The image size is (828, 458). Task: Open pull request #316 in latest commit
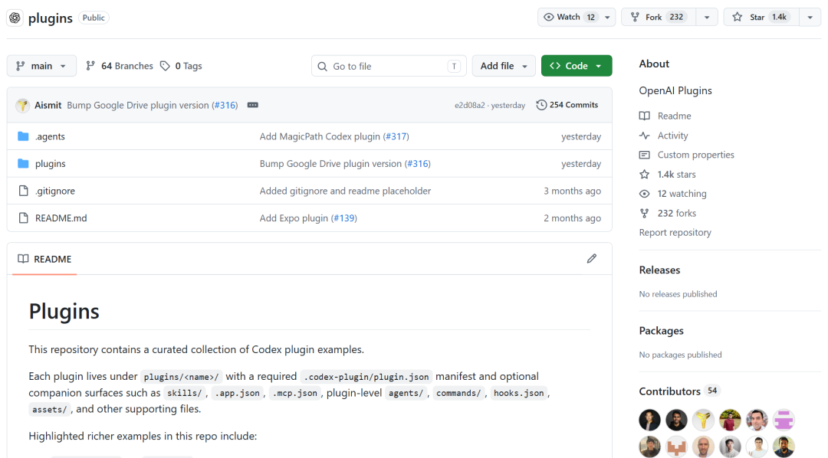(x=225, y=105)
